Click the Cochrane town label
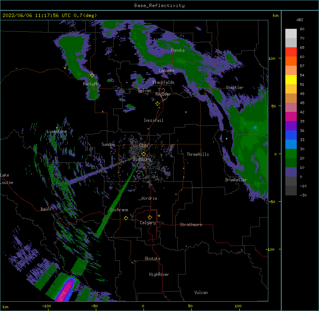The height and width of the screenshot is (311, 319). pos(119,210)
